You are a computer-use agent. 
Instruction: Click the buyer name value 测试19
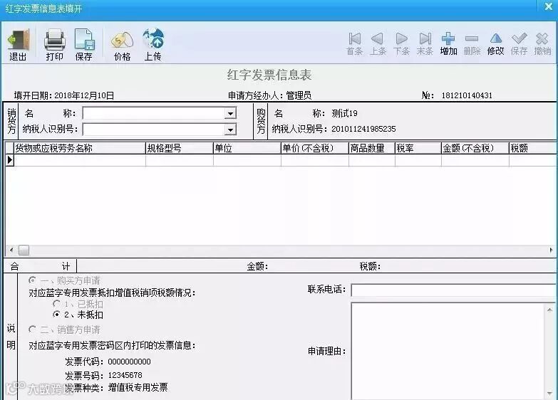(344, 113)
